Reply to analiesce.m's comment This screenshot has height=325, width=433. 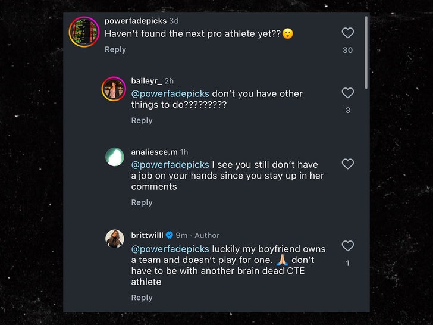click(x=142, y=202)
